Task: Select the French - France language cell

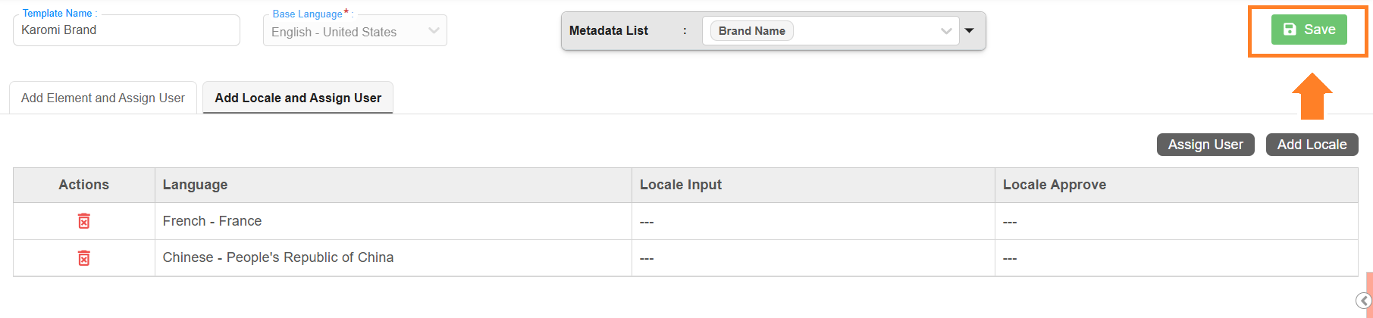Action: 212,221
